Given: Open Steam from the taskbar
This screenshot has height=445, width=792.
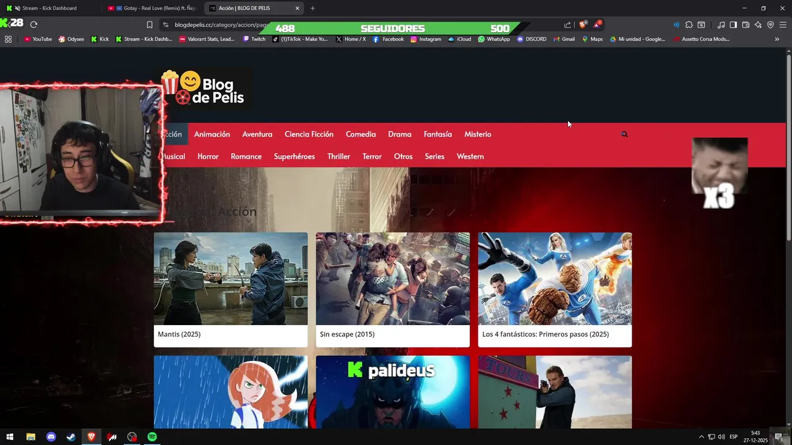Looking at the screenshot, I should (x=71, y=437).
